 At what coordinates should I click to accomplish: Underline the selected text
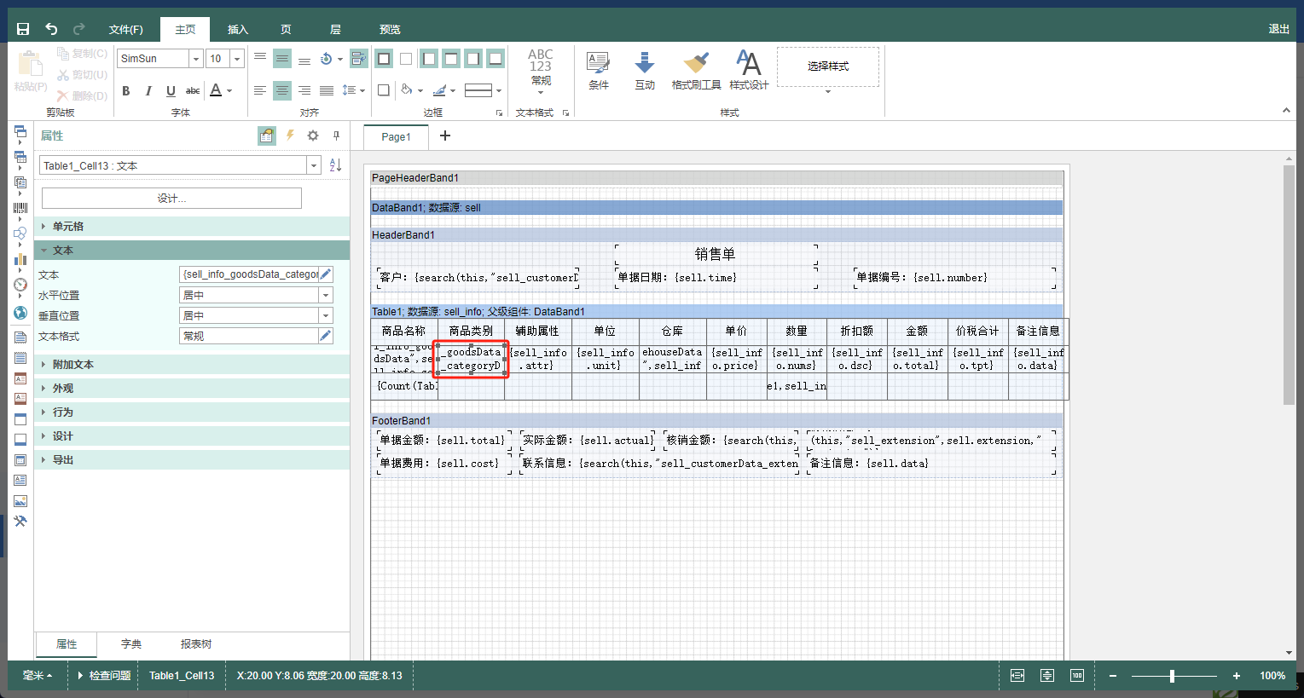[171, 90]
